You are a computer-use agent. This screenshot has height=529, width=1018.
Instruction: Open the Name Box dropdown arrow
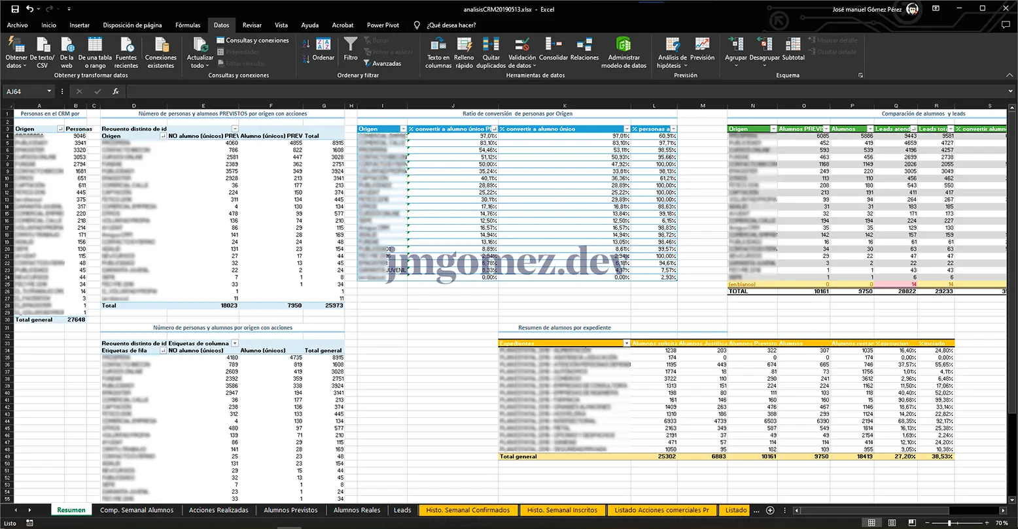point(49,91)
